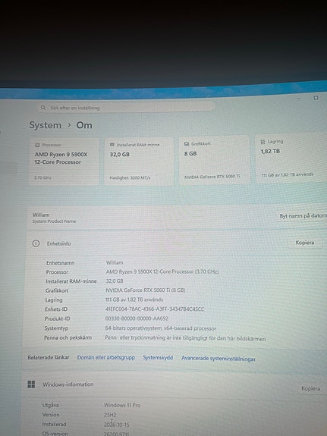This screenshot has width=327, height=436.
Task: Maximize the Settings window
Action: pos(316,98)
